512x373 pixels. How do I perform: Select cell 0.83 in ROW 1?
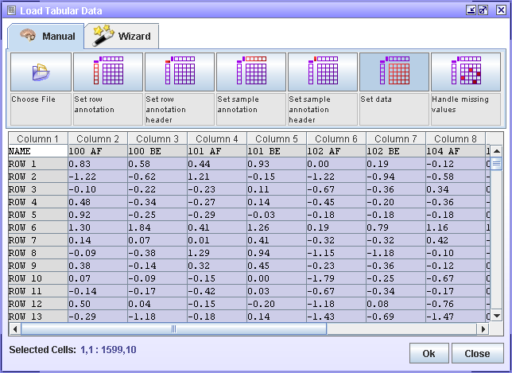tap(98, 164)
